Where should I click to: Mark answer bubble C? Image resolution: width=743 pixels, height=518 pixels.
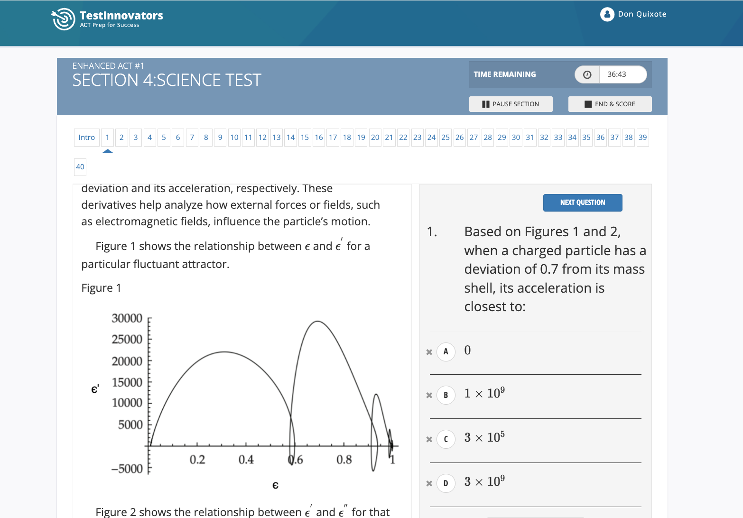[x=446, y=439]
